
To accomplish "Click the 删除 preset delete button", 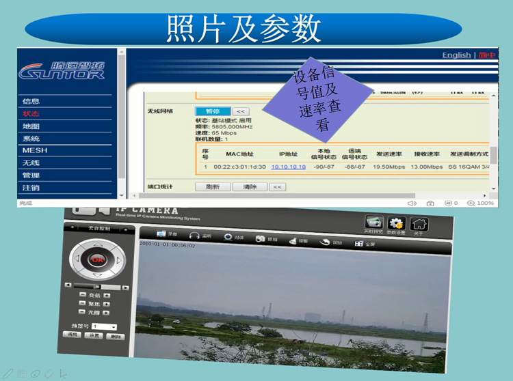I will point(115,336).
